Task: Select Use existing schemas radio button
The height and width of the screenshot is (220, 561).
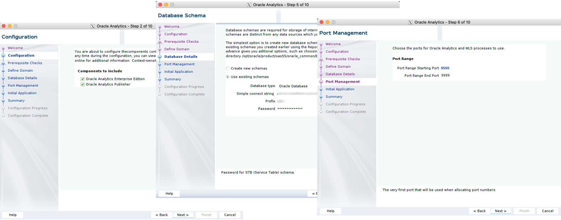Action: 228,77
